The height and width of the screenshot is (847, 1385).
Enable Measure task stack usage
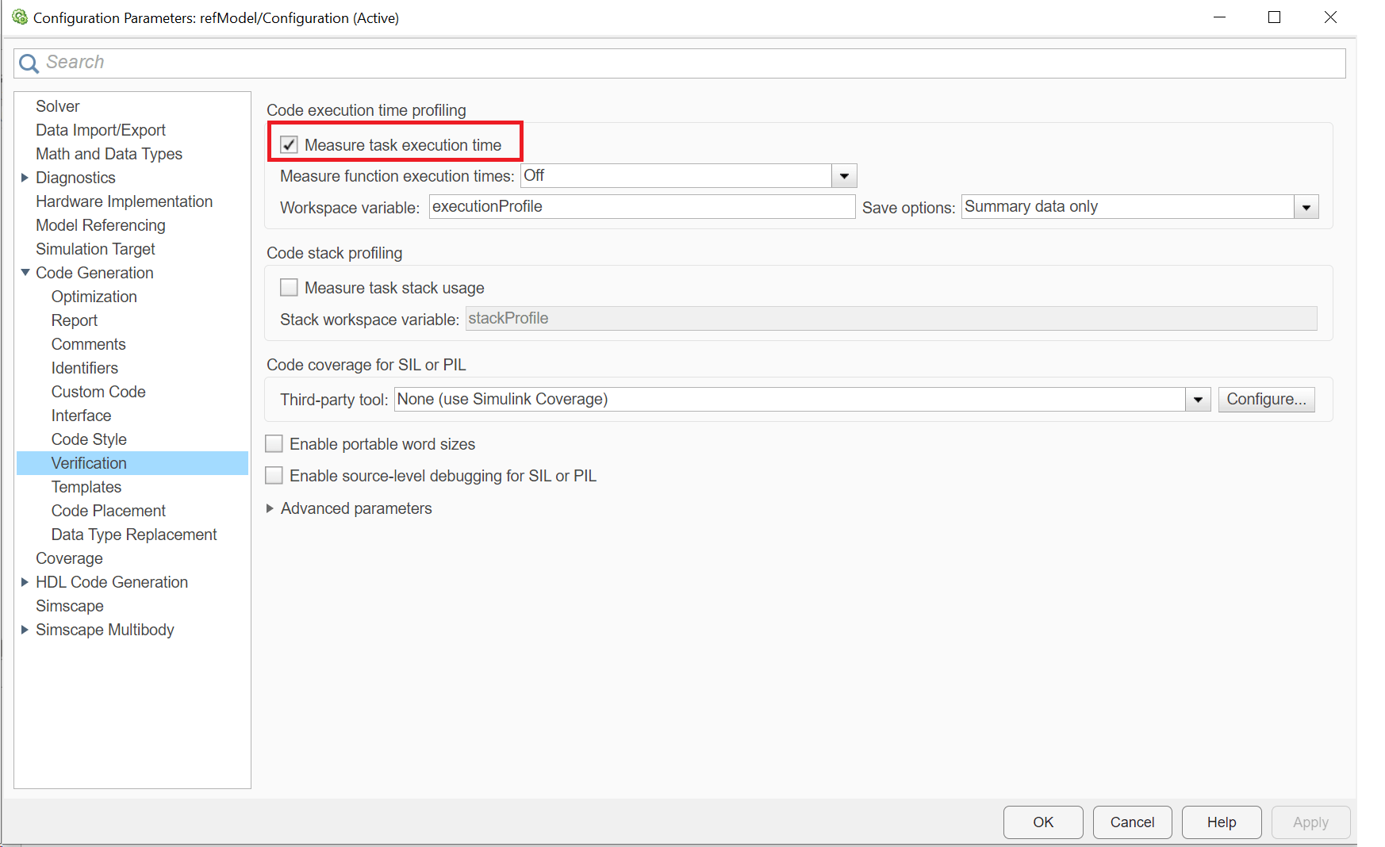tap(290, 288)
